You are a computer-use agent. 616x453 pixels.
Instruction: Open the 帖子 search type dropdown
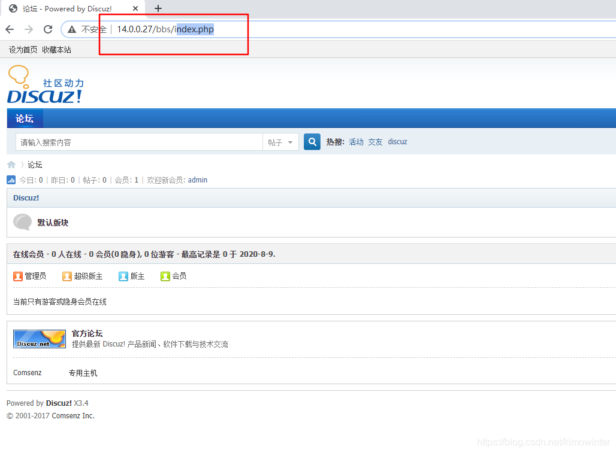tap(280, 142)
